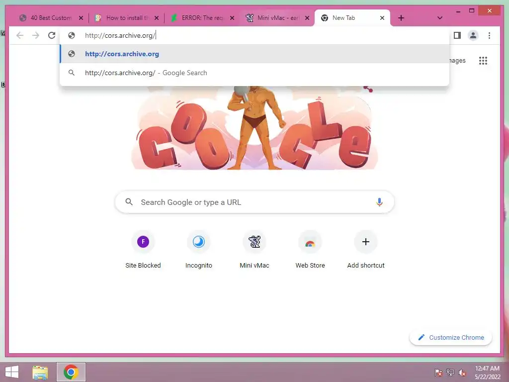Share the doodle via the share icon
Image resolution: width=509 pixels, height=382 pixels.
(368, 89)
